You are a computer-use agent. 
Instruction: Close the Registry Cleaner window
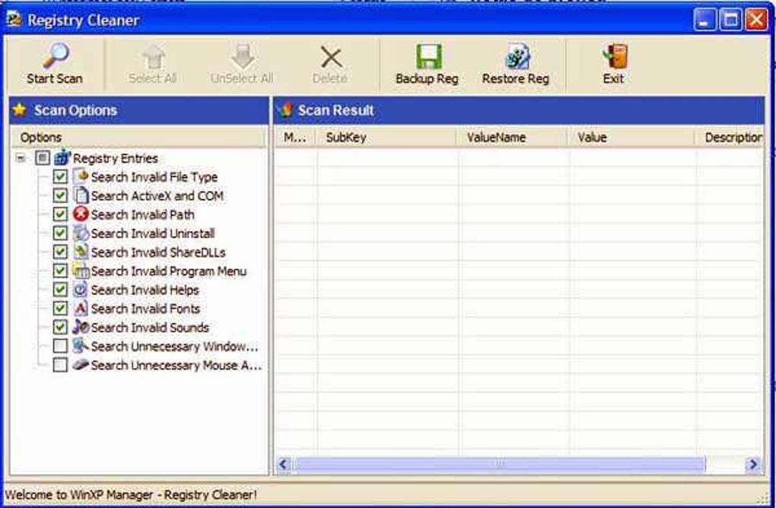[x=757, y=20]
